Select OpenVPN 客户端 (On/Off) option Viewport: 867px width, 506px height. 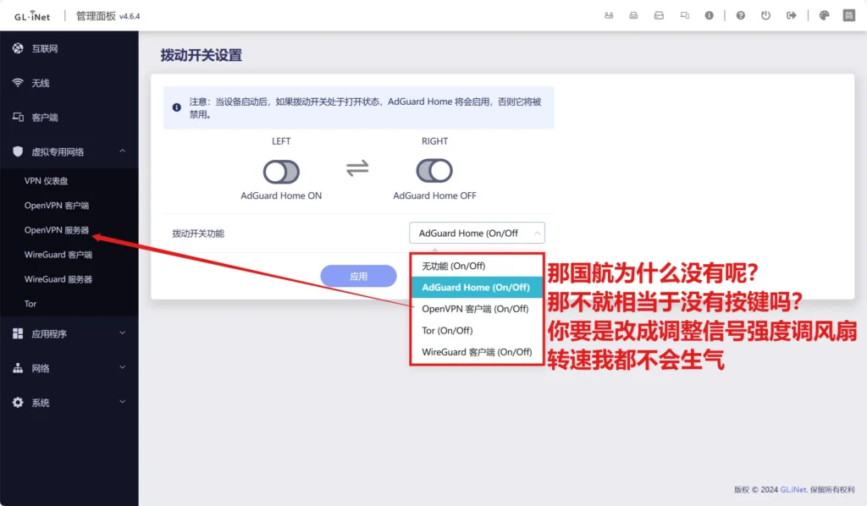click(477, 309)
